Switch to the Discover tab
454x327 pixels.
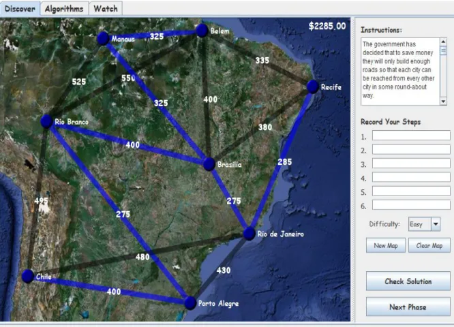pos(20,9)
